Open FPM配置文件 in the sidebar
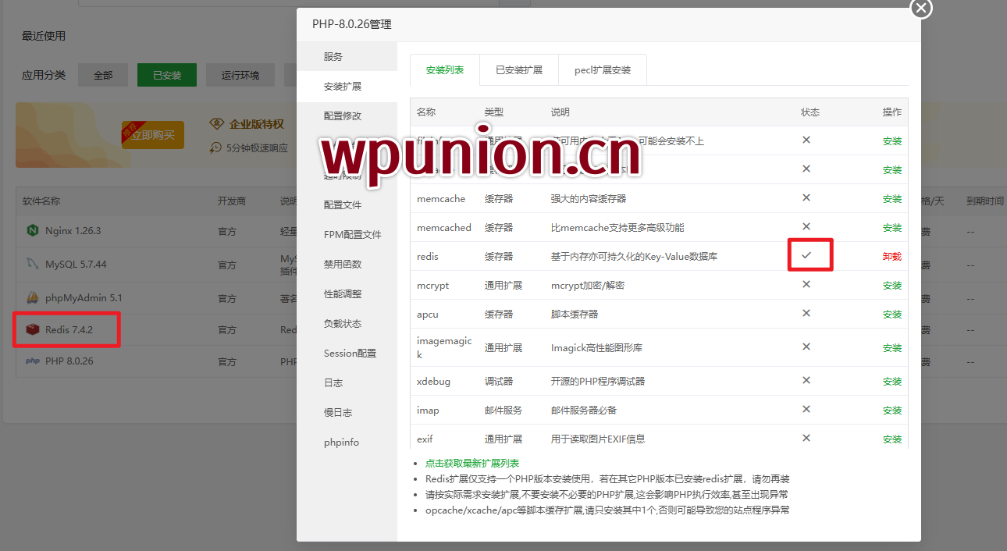1007x551 pixels. [347, 235]
